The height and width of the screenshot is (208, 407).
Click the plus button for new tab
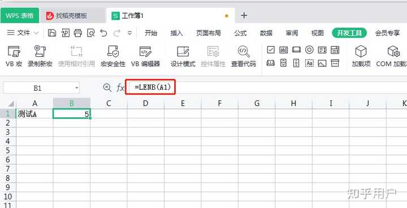244,16
